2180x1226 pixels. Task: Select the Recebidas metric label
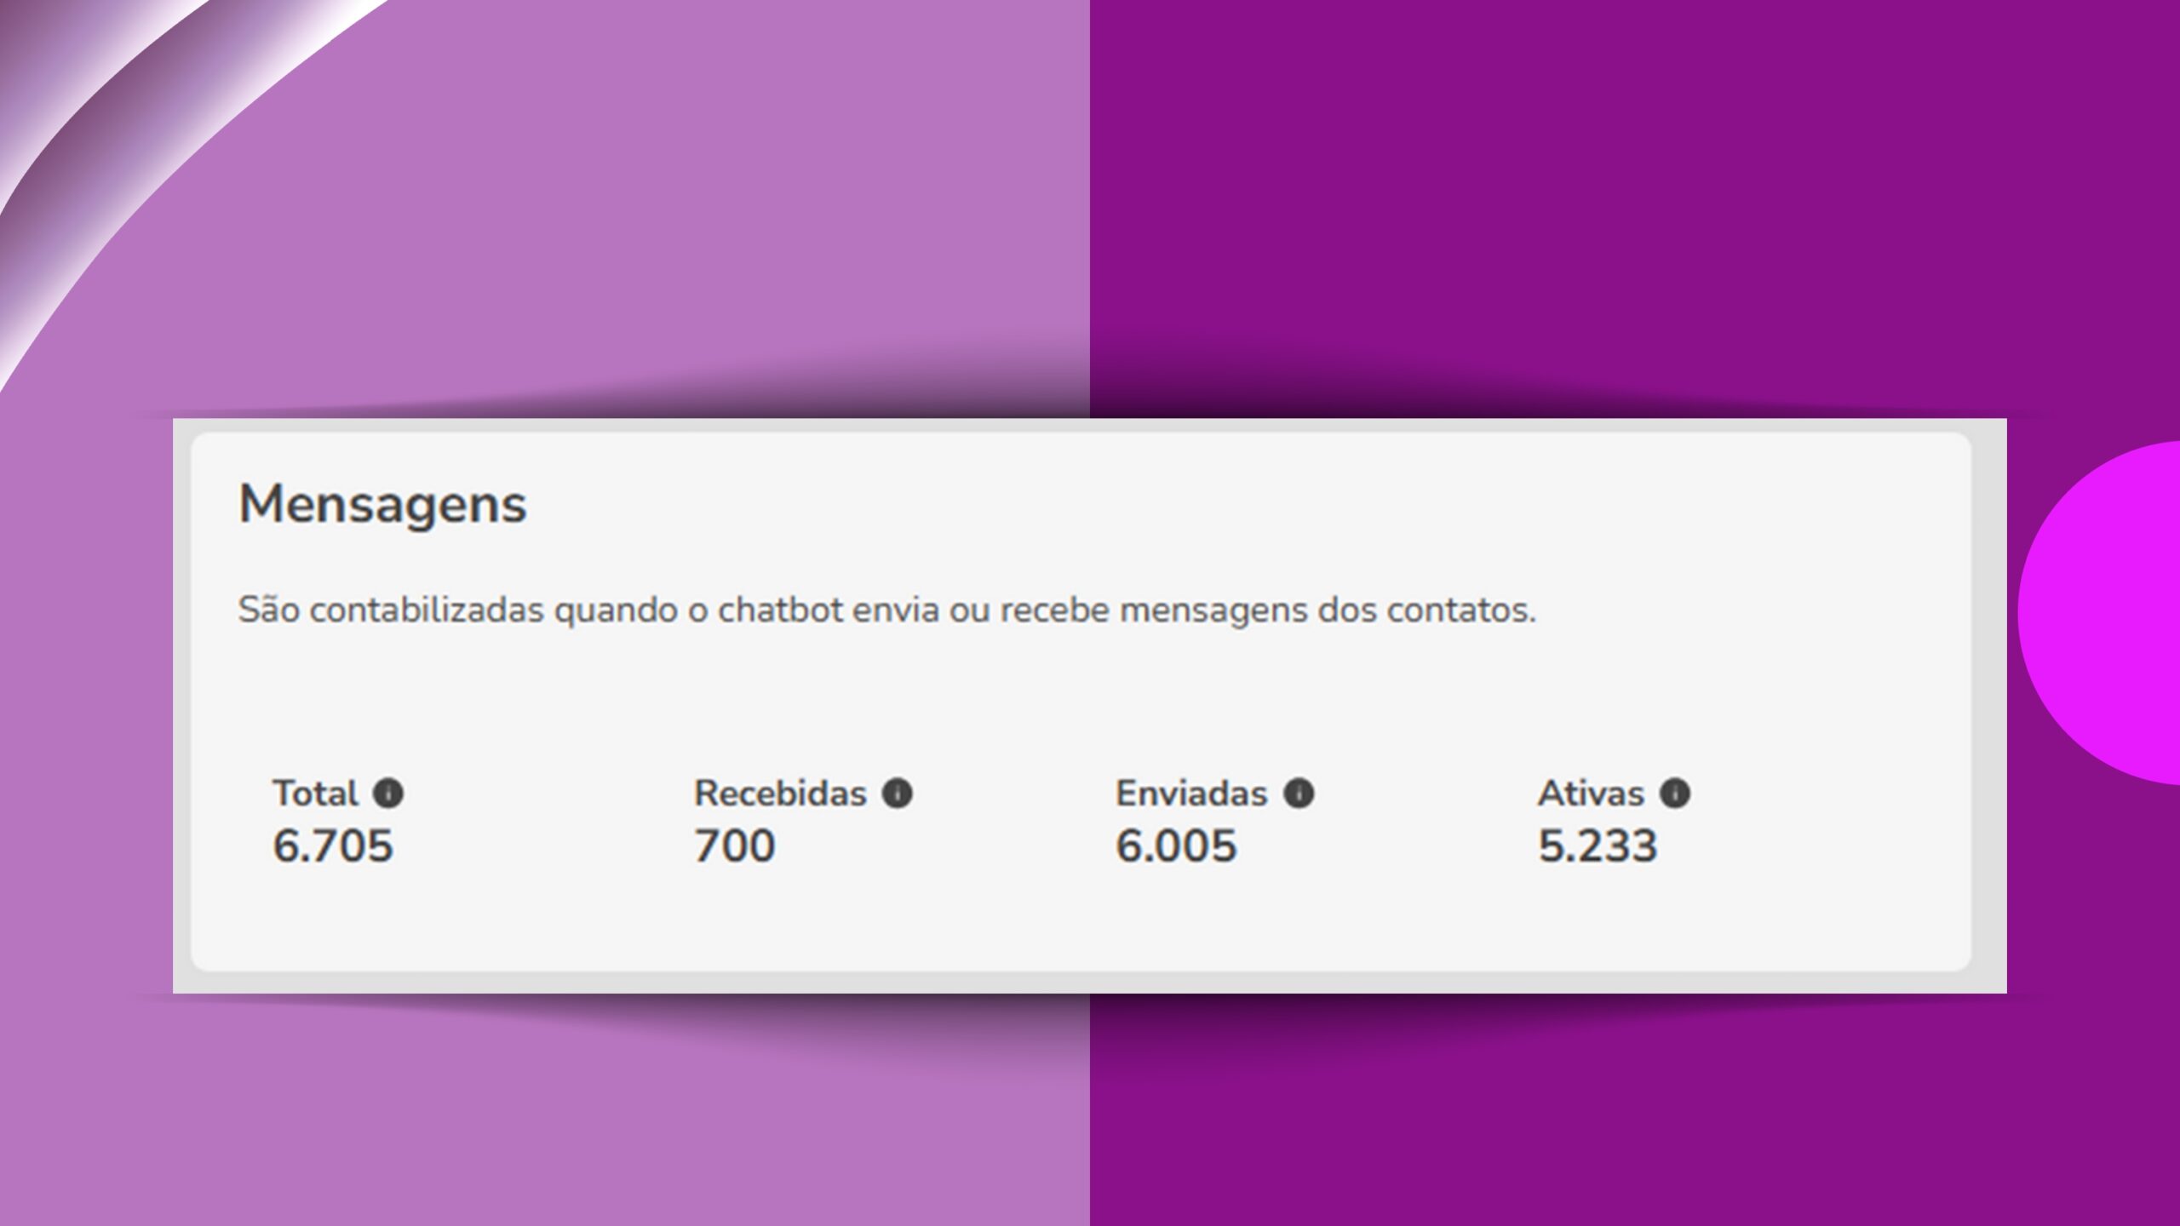point(780,793)
